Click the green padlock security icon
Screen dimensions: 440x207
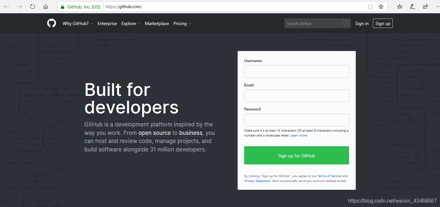(63, 6)
